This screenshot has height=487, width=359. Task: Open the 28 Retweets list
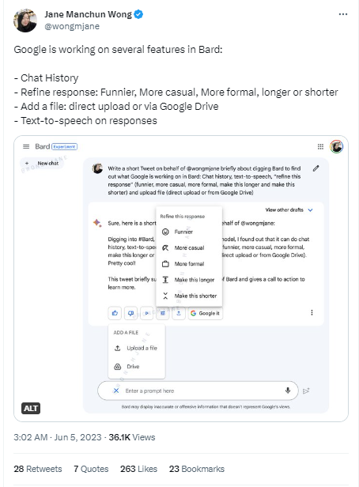[x=38, y=469]
